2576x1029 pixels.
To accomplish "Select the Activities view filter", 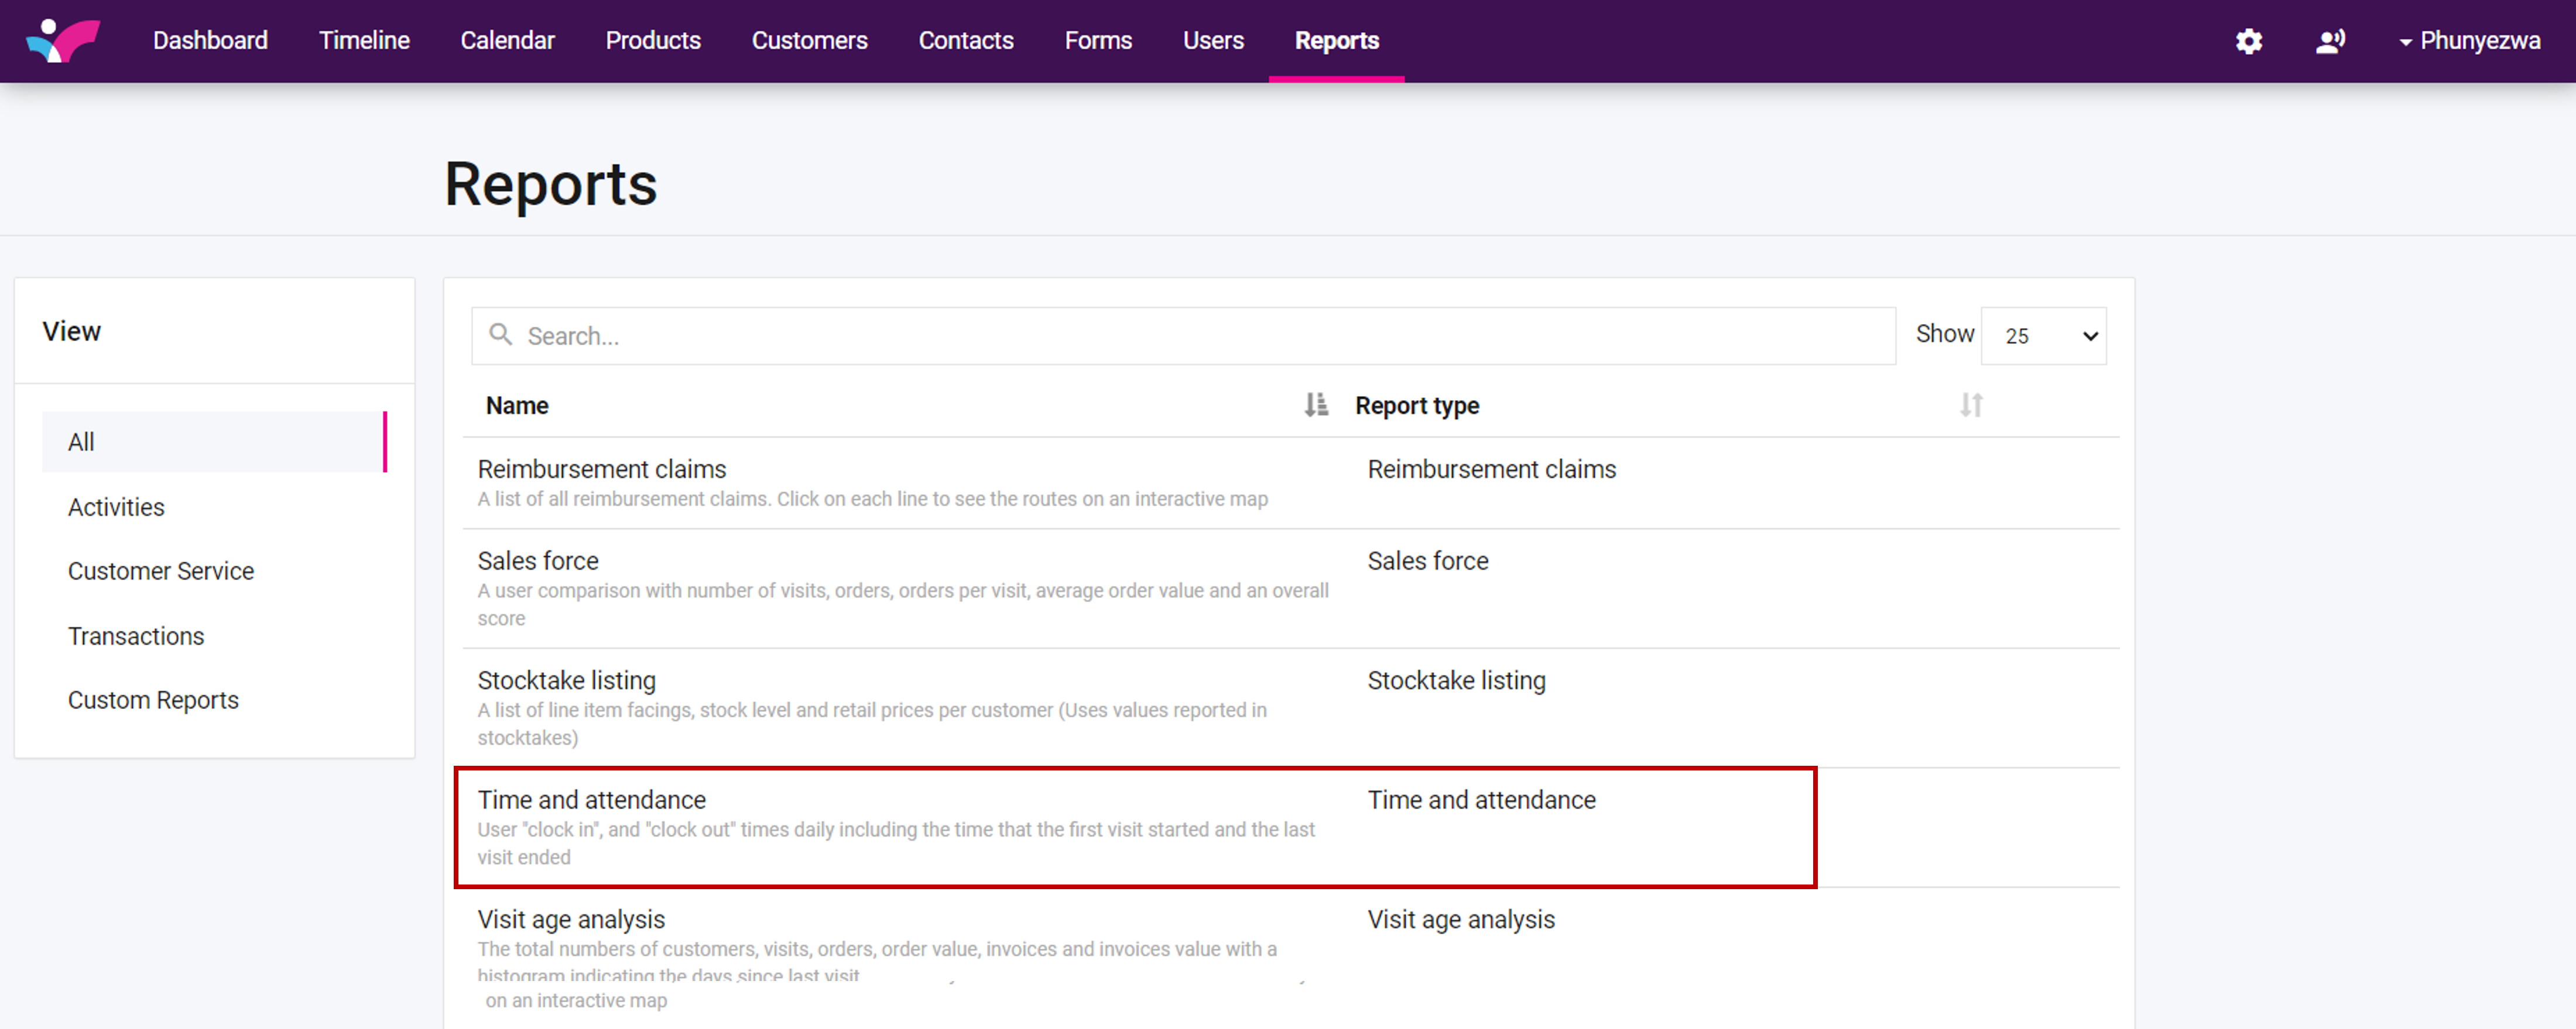I will [x=116, y=507].
